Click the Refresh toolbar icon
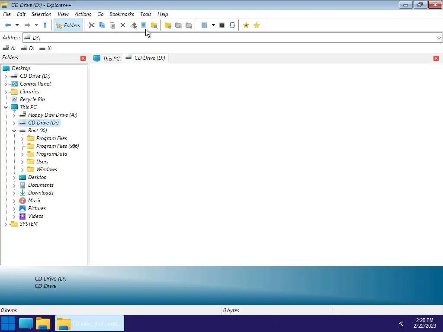This screenshot has width=443, height=332. click(x=232, y=26)
